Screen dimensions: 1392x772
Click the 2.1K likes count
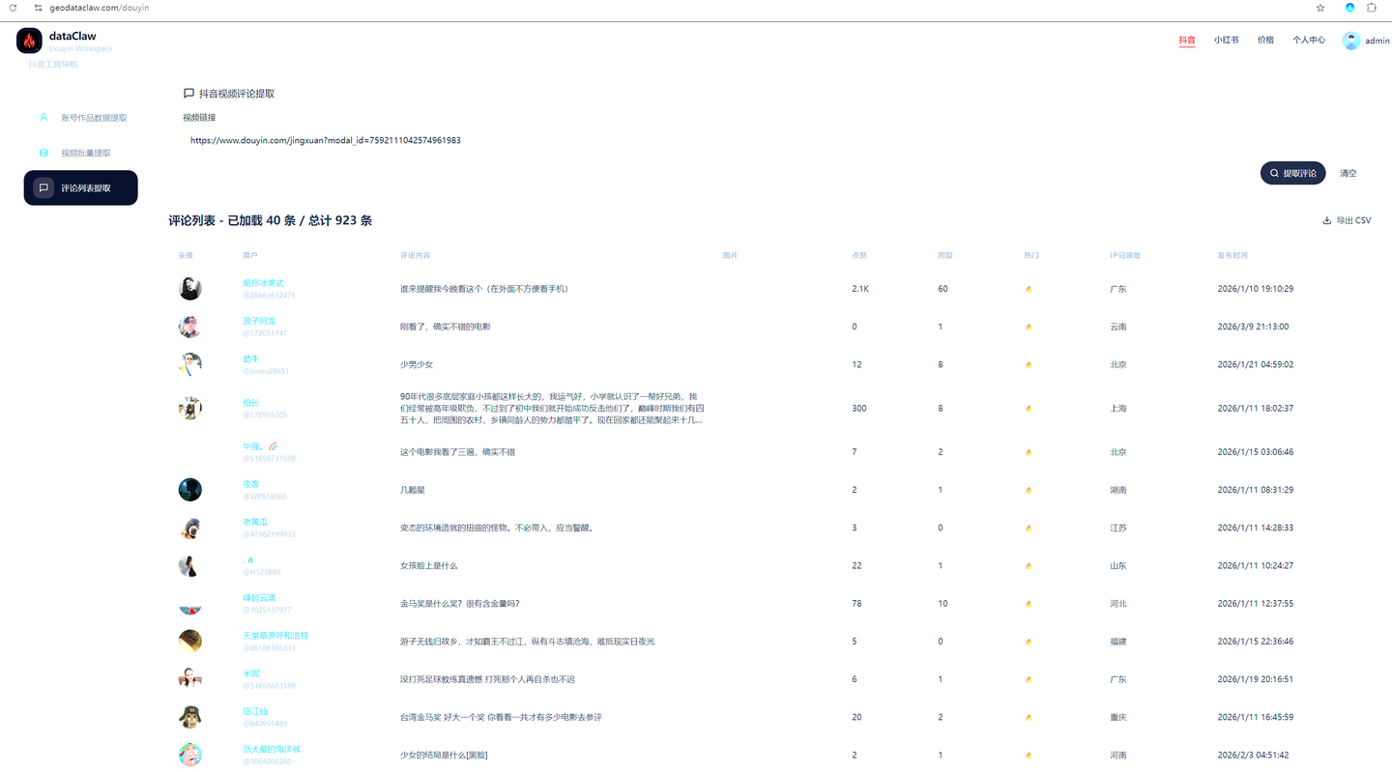pos(860,289)
